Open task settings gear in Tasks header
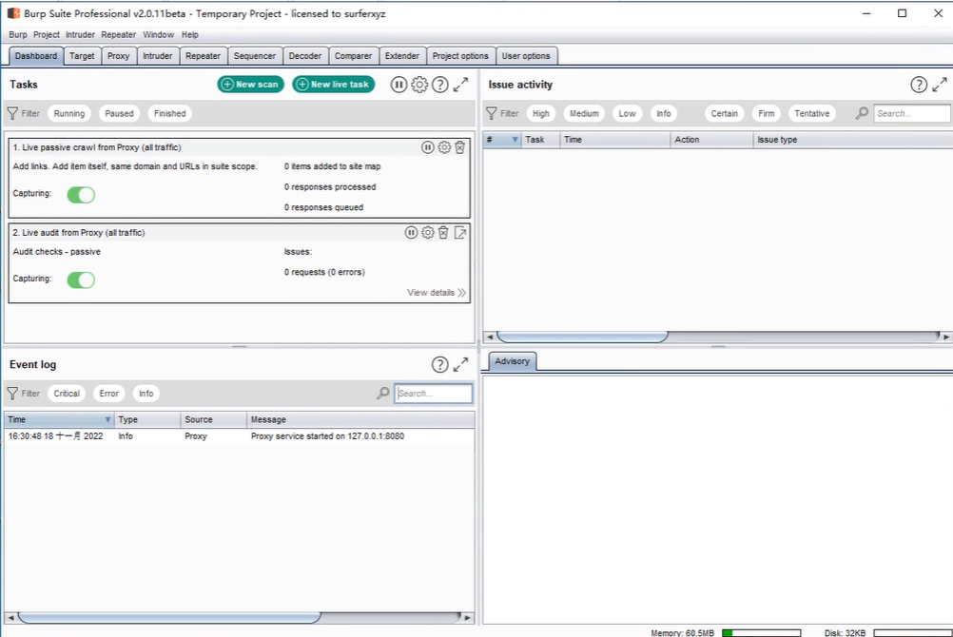953x637 pixels. (x=419, y=85)
